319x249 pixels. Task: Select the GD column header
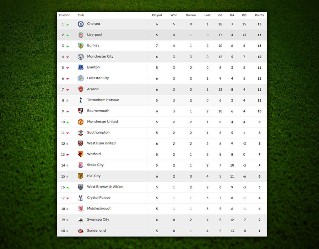coord(244,15)
